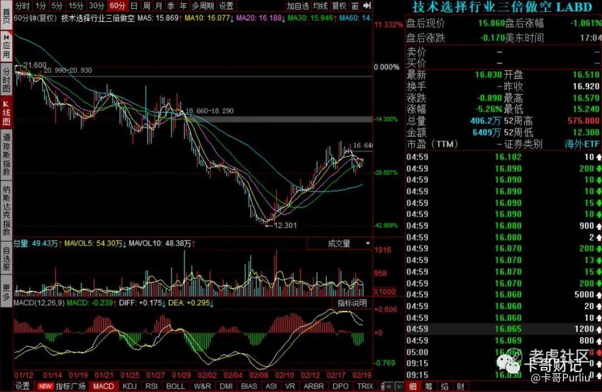This screenshot has width=602, height=392.
Task: Switch to the 财 financials tab
Action: pyautogui.click(x=460, y=386)
